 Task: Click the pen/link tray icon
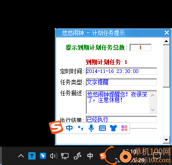tap(78, 156)
